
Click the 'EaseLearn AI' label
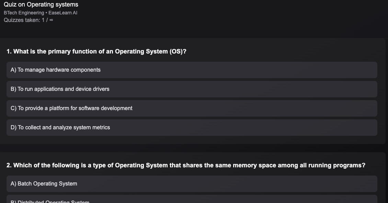click(x=63, y=13)
